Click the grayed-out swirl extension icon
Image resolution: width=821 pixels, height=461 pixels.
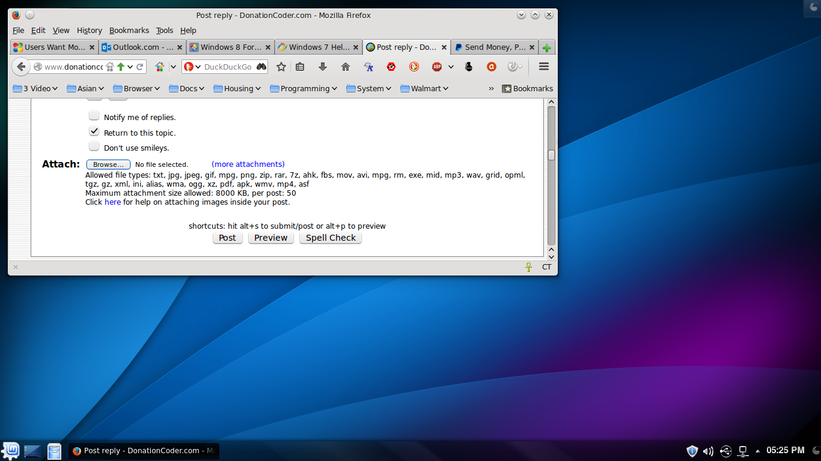(512, 67)
